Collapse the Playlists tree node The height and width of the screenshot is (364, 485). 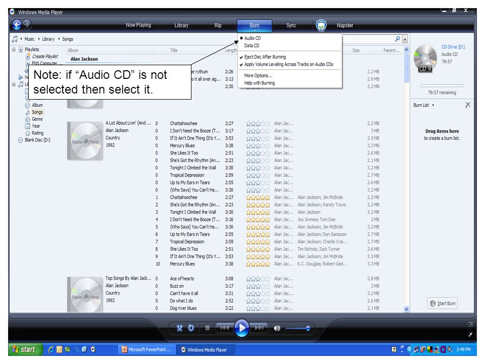click(14, 50)
